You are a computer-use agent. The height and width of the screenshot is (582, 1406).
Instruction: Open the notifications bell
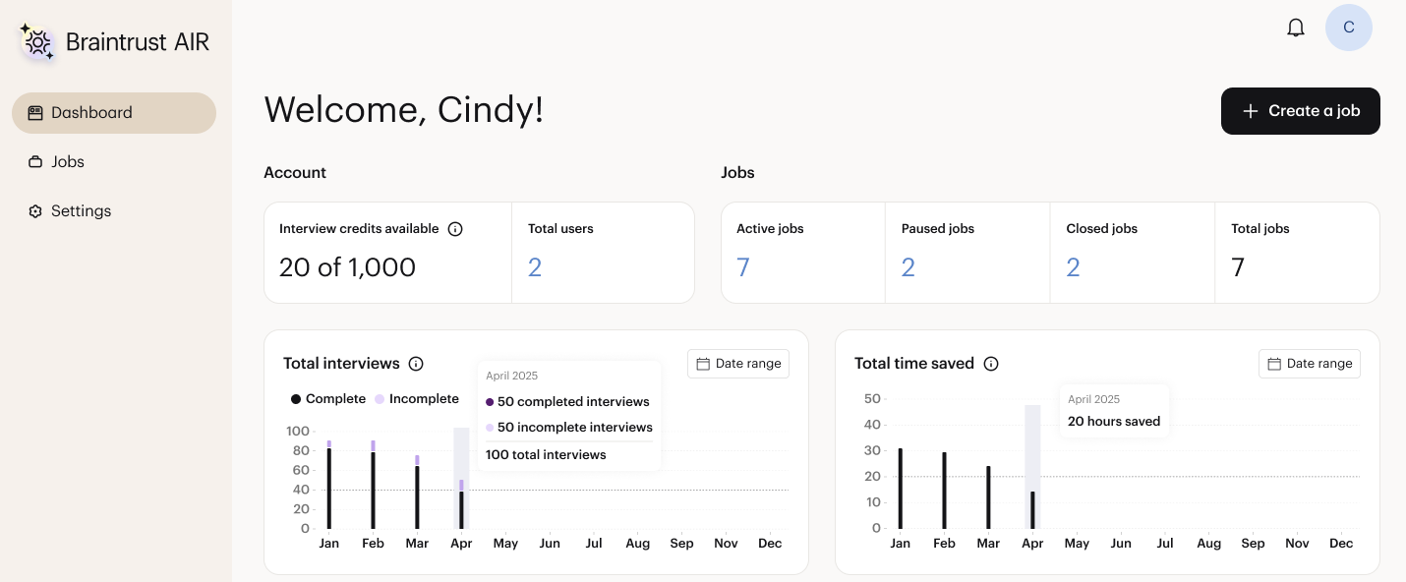pos(1296,28)
